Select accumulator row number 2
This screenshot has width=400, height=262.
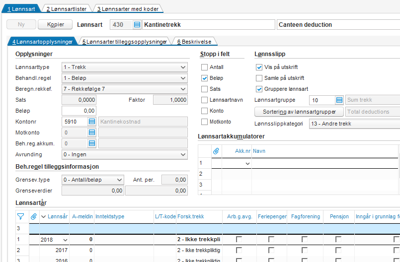pyautogui.click(x=205, y=174)
